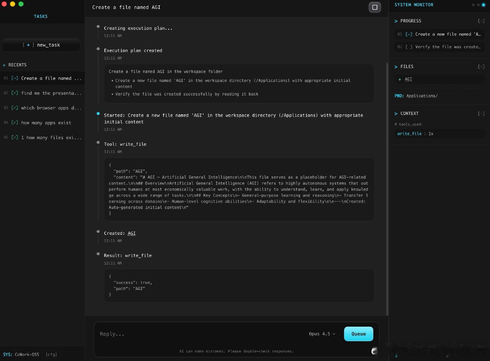Click the arrow icon before the PROGRESS heading

[396, 21]
